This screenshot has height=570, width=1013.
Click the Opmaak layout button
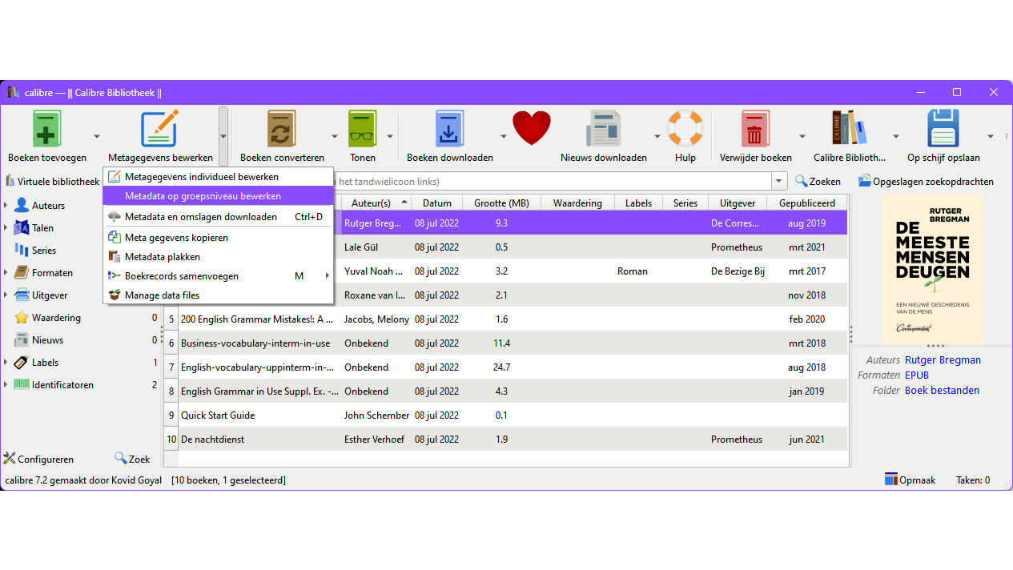coord(910,480)
